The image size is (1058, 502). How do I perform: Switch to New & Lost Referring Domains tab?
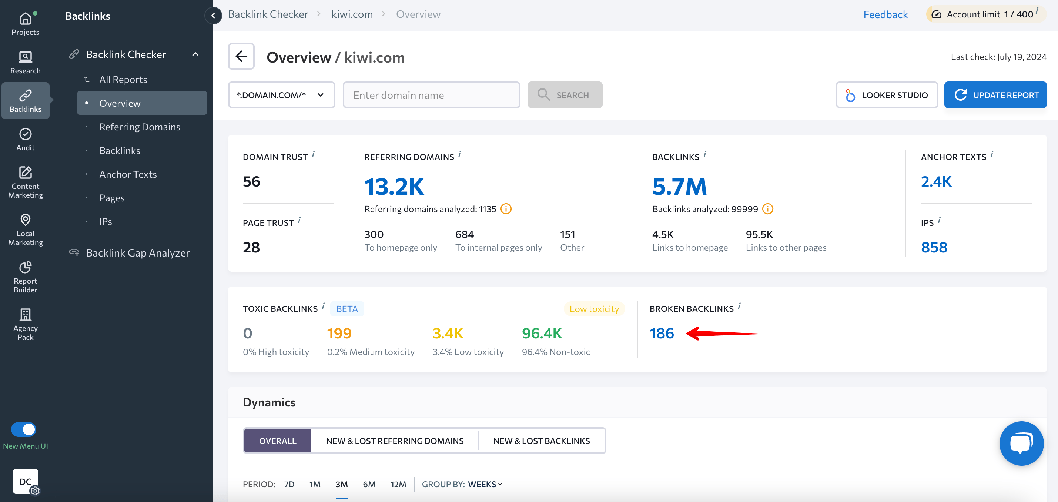point(395,441)
